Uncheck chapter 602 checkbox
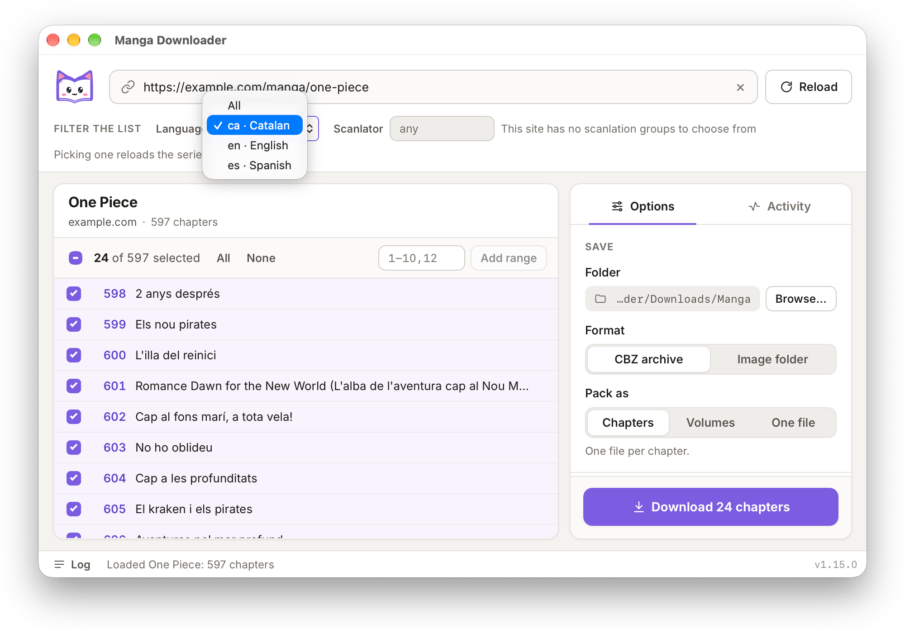 click(x=74, y=417)
